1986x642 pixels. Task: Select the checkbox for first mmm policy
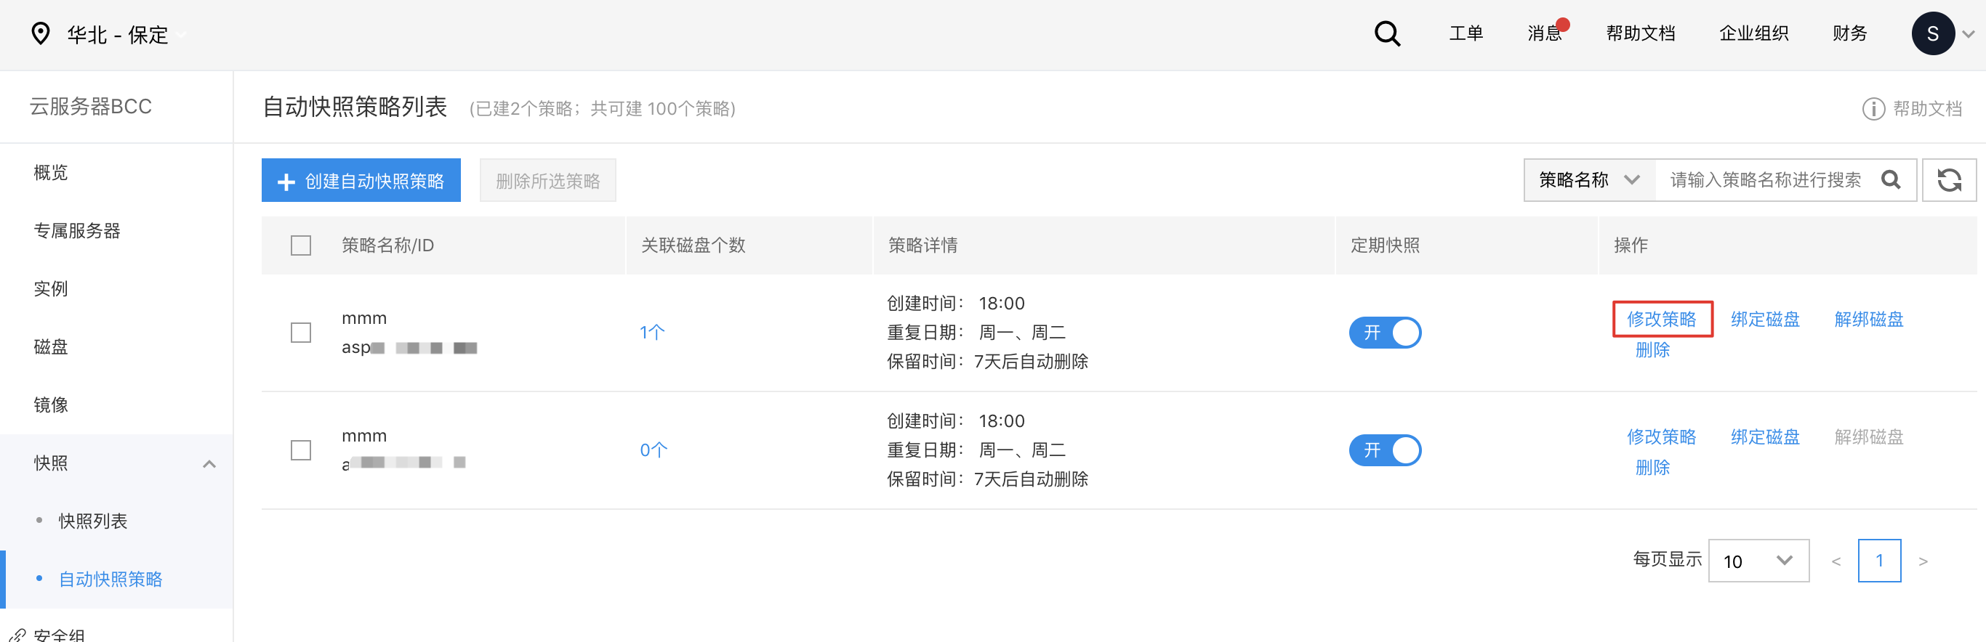(301, 333)
